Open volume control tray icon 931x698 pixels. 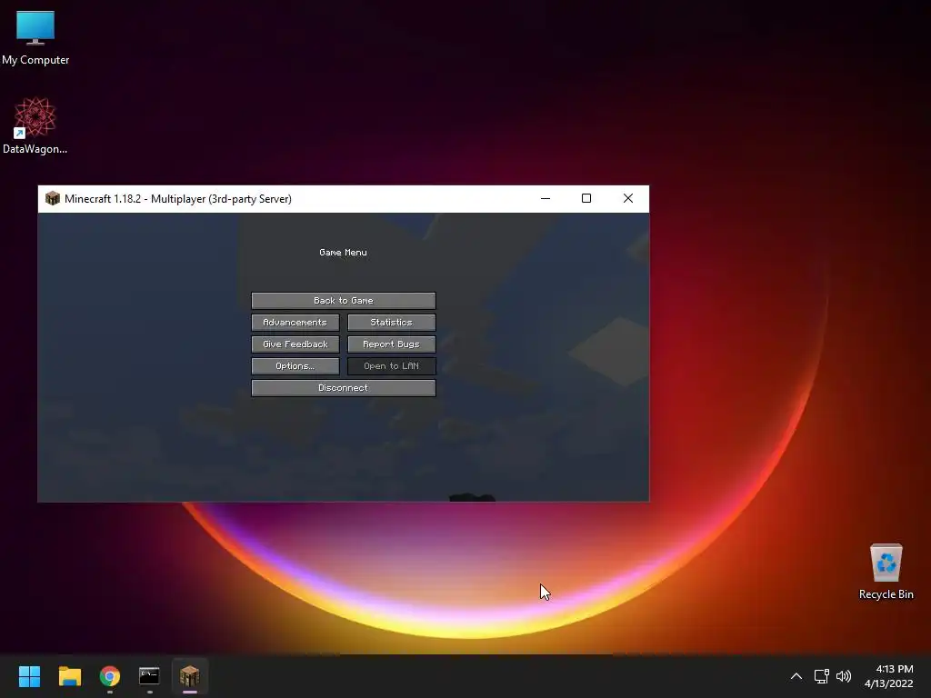(x=843, y=676)
